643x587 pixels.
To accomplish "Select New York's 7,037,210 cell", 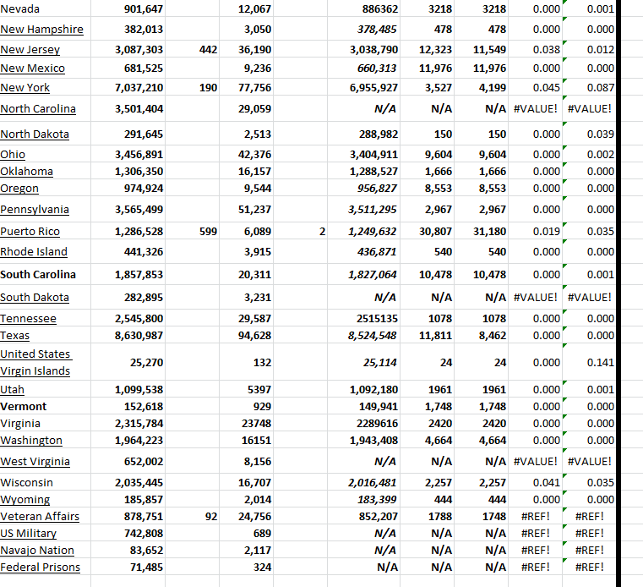I will click(x=139, y=87).
